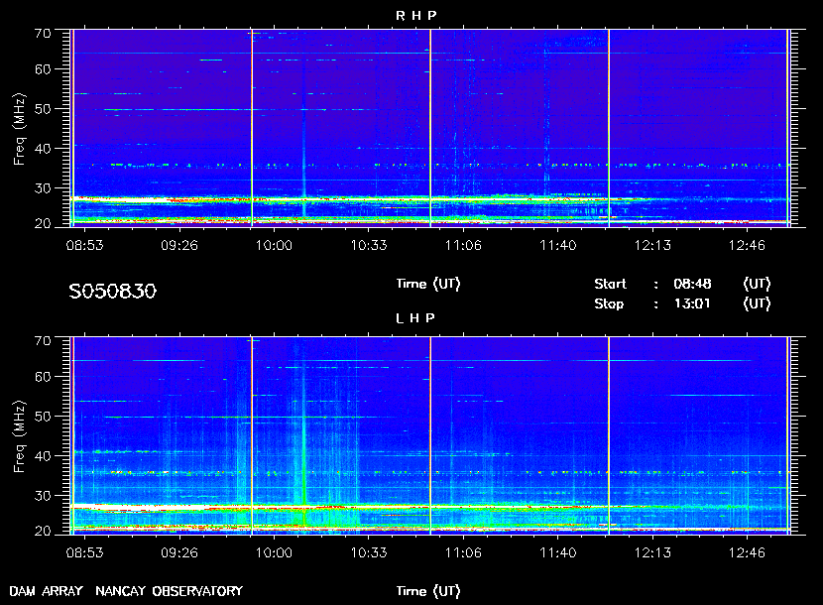Image resolution: width=823 pixels, height=605 pixels.
Task: Click the Start label
Action: [610, 284]
